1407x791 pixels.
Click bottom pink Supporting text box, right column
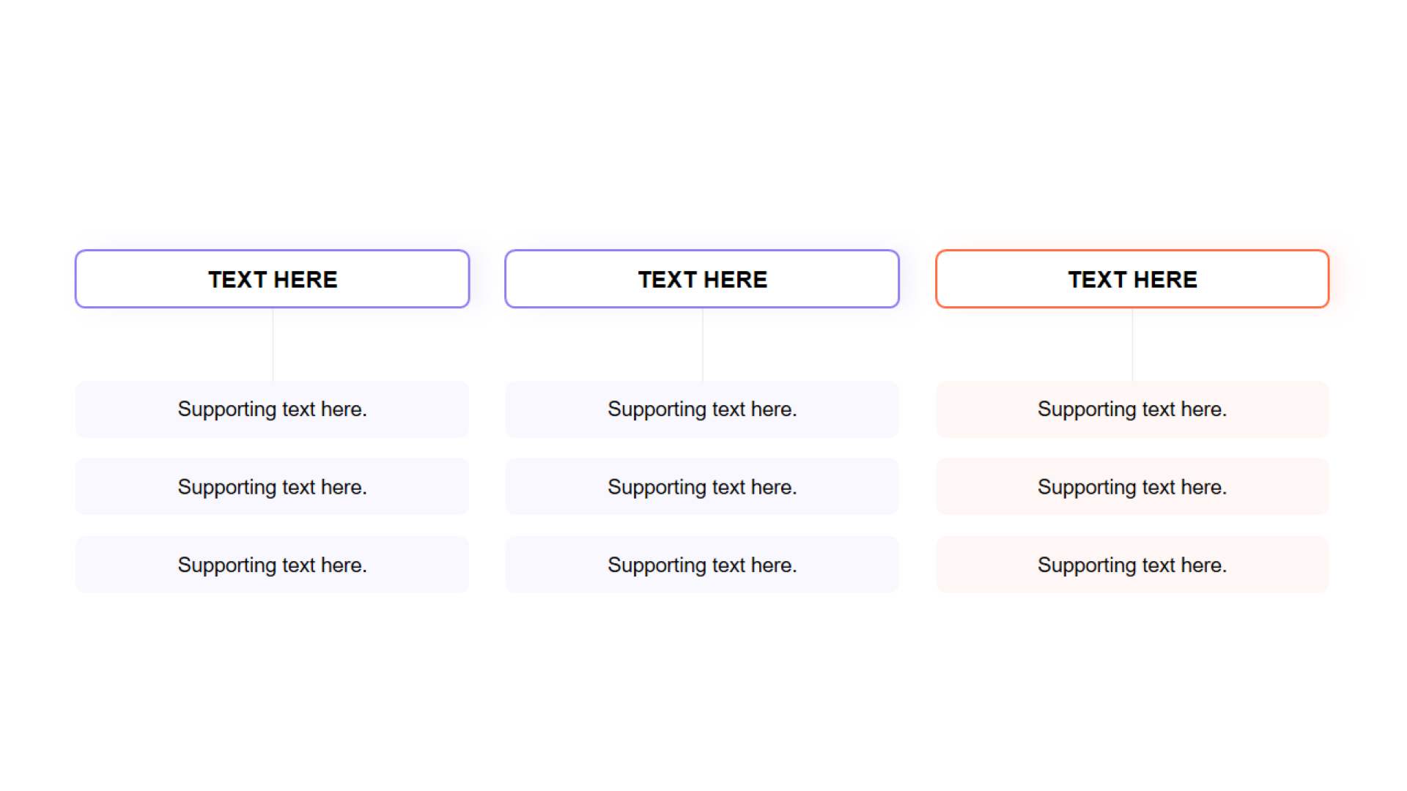click(x=1132, y=565)
